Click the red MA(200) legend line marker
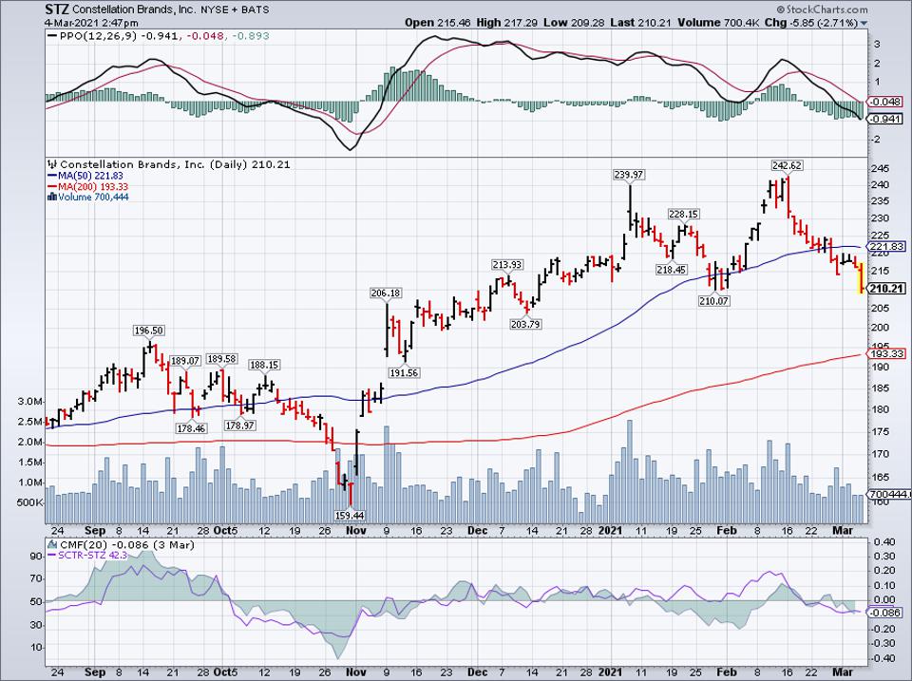Image resolution: width=912 pixels, height=681 pixels. pyautogui.click(x=51, y=186)
